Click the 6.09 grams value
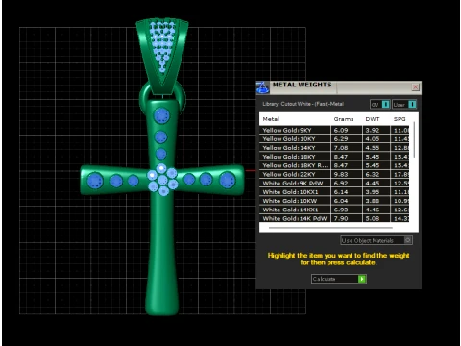Image resolution: width=461 pixels, height=346 pixels. (x=341, y=130)
